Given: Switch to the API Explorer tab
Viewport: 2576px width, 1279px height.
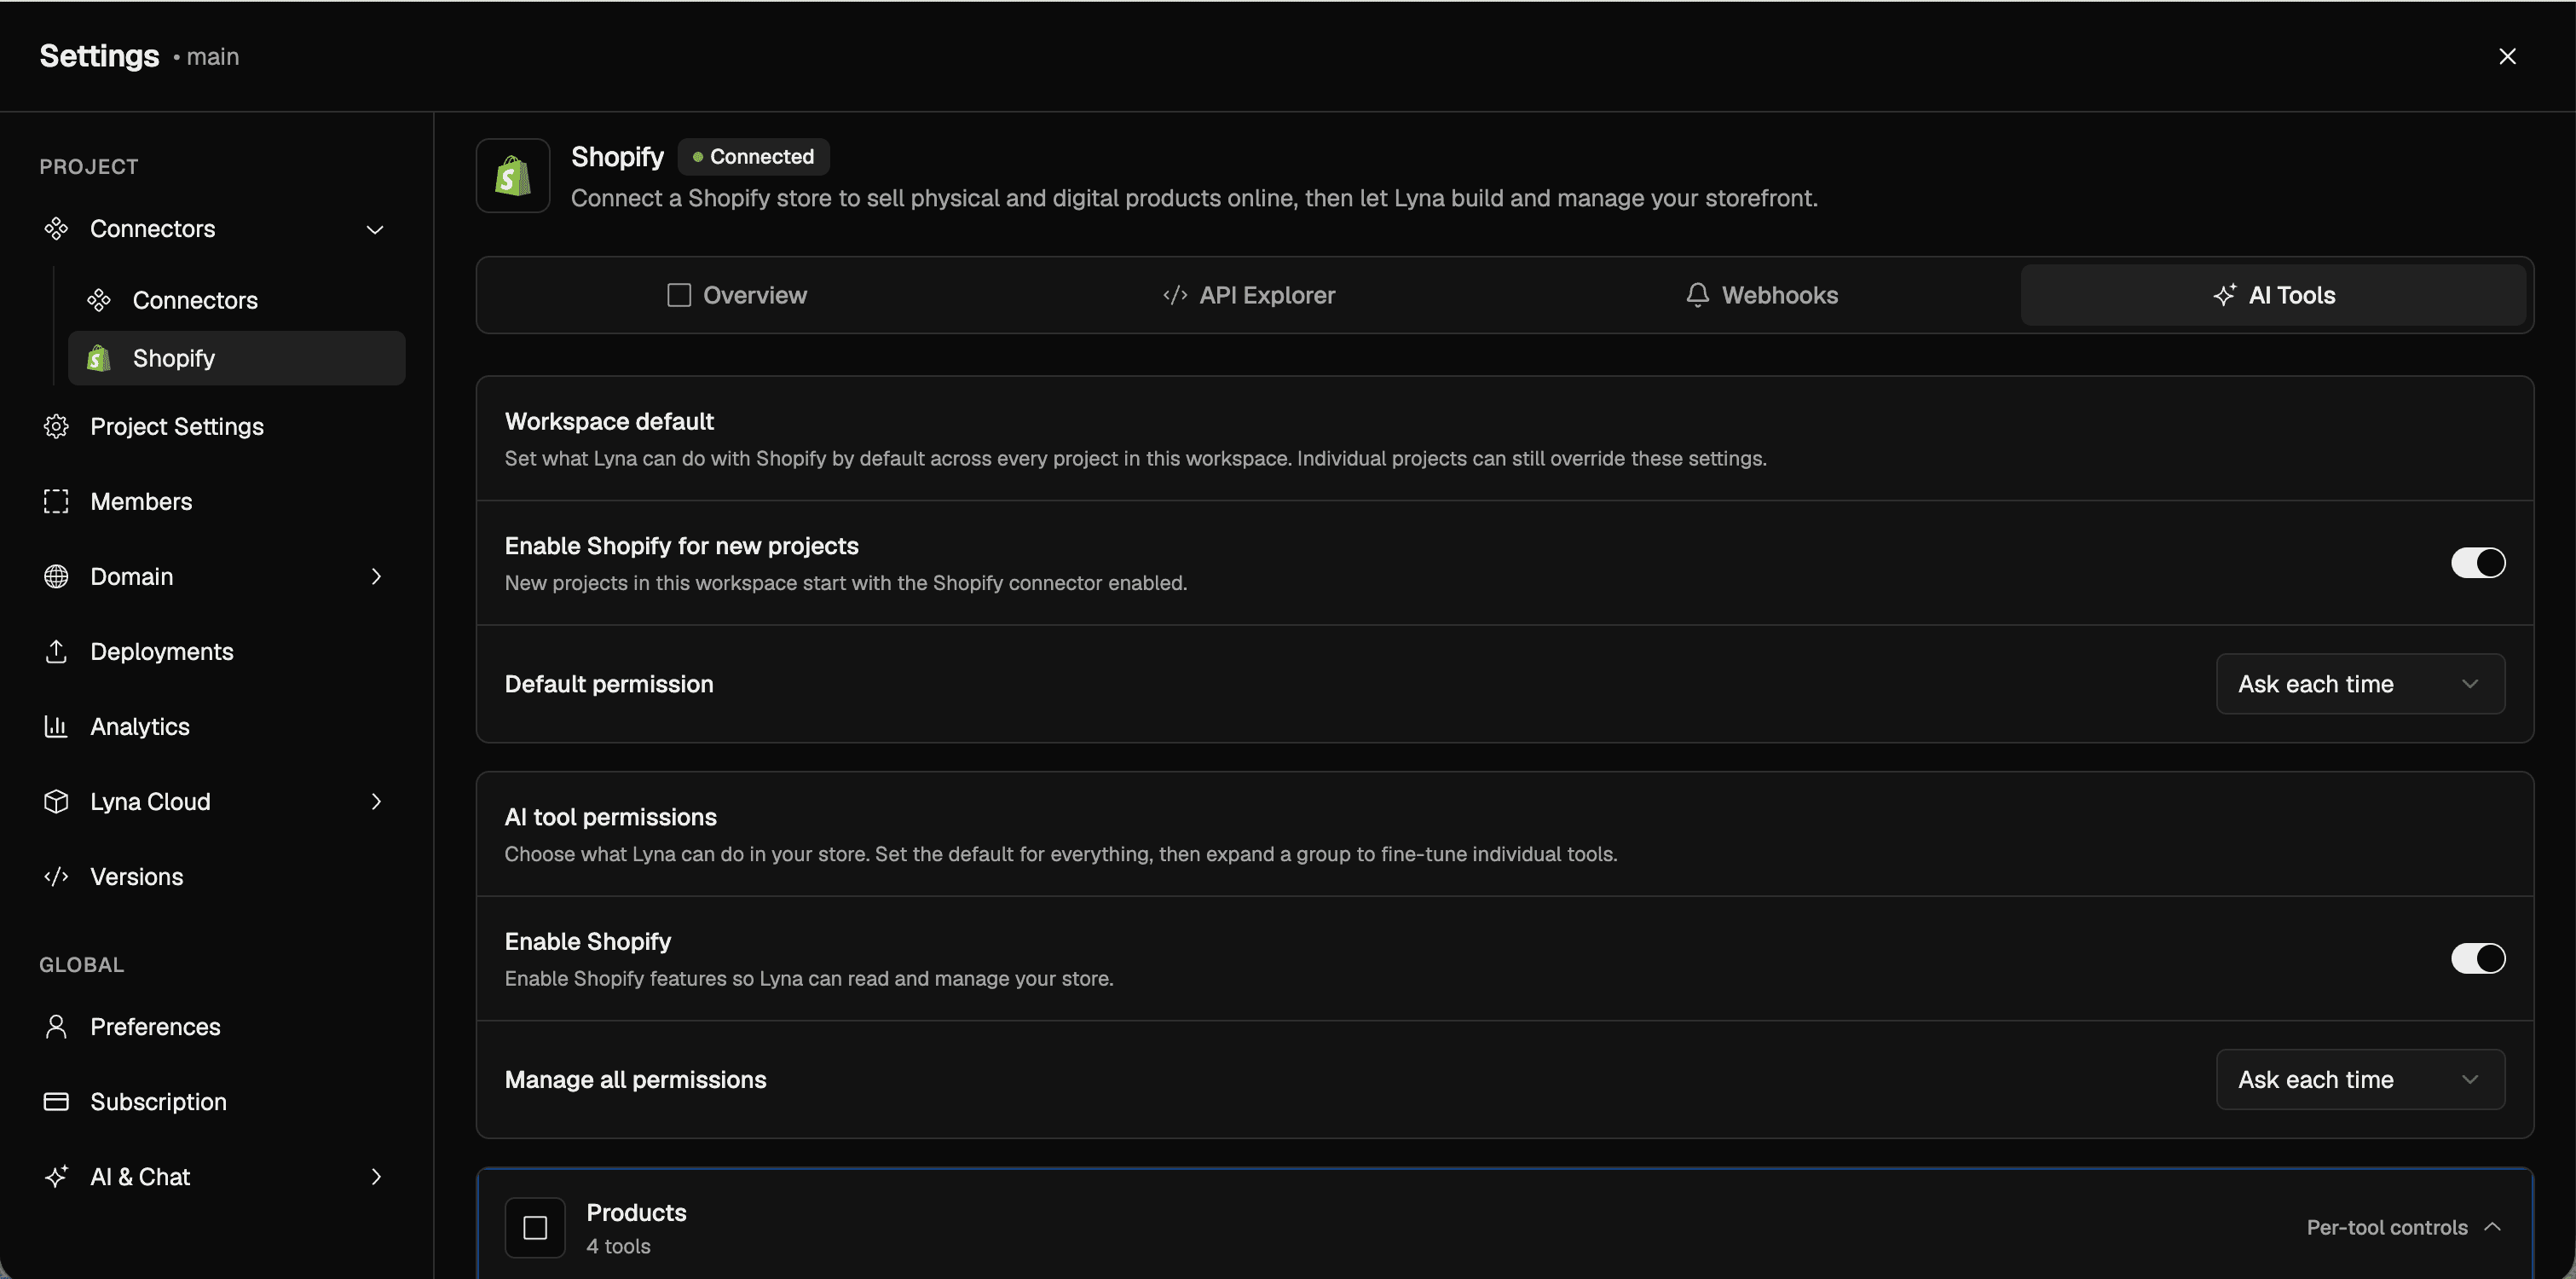Looking at the screenshot, I should click(x=1249, y=295).
